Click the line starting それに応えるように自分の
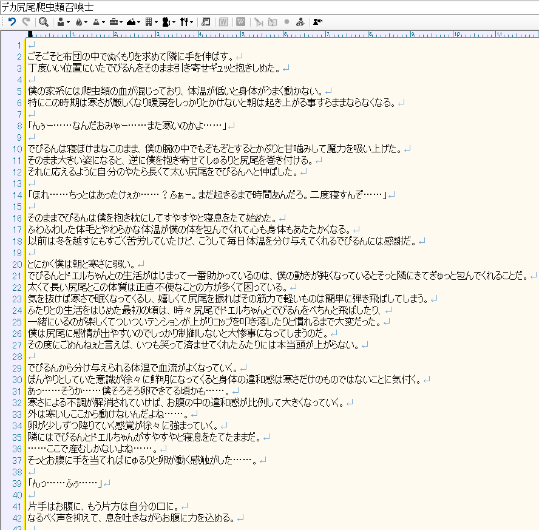The width and height of the screenshot is (539, 530). click(163, 172)
